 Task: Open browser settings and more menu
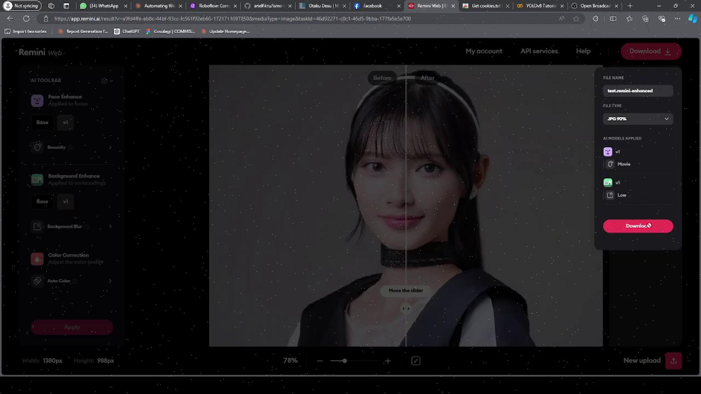coord(677,19)
